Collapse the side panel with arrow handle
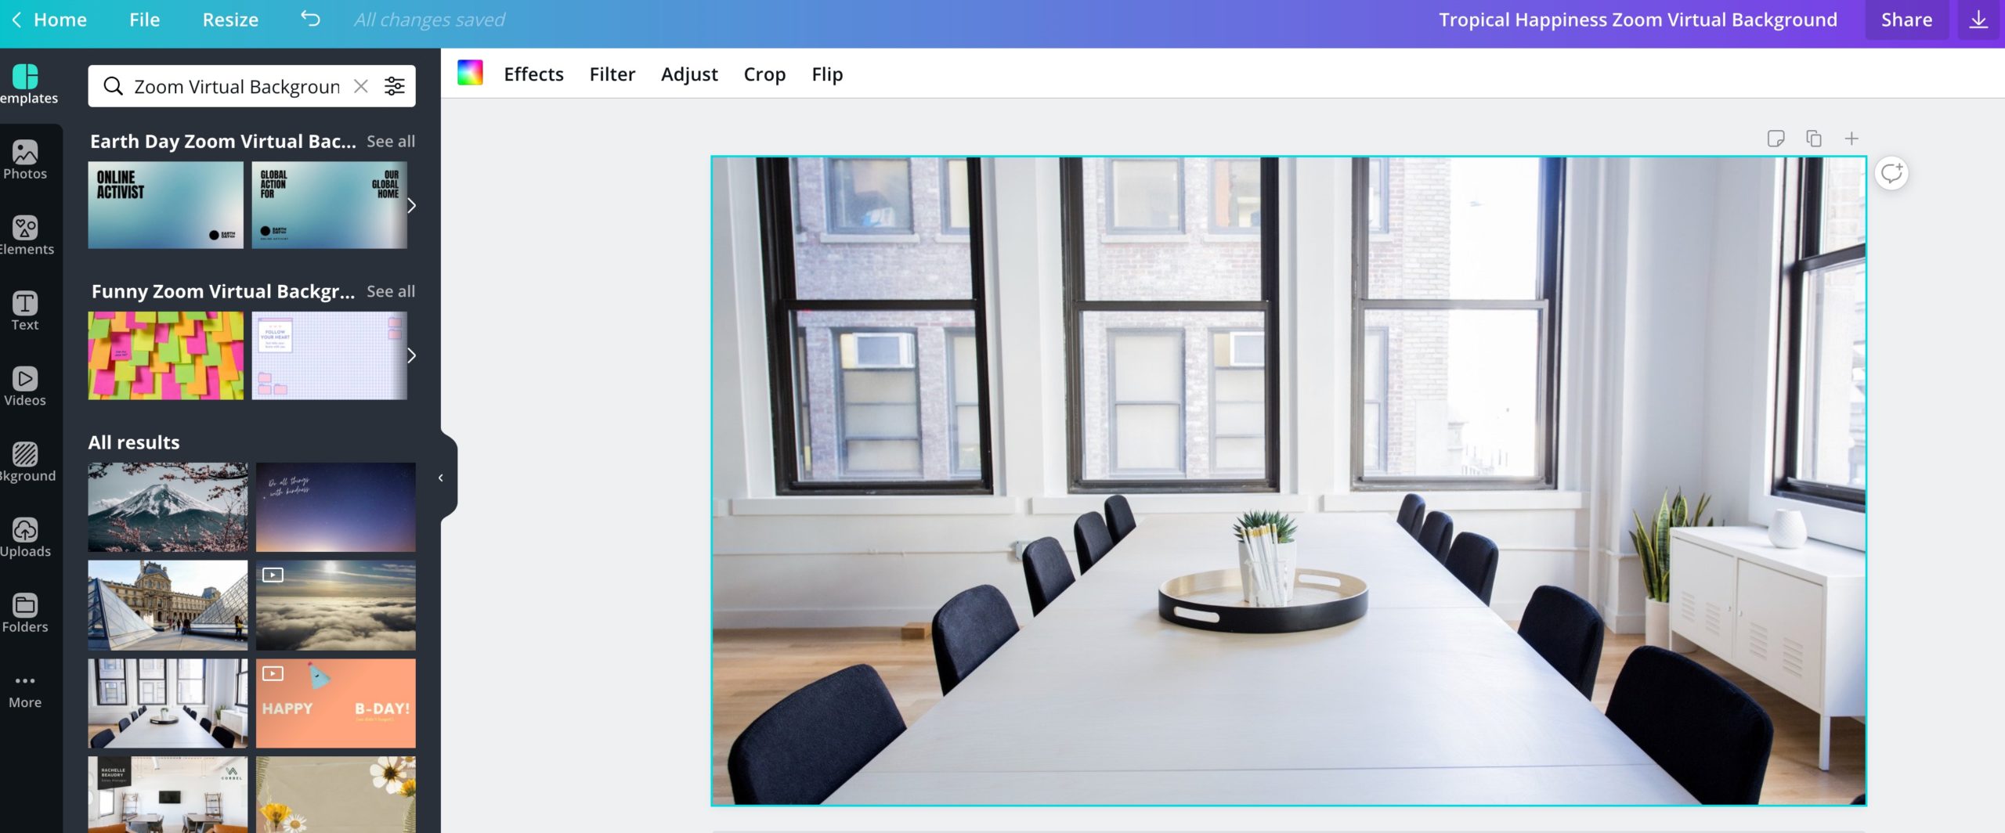The image size is (2005, 833). tap(441, 478)
